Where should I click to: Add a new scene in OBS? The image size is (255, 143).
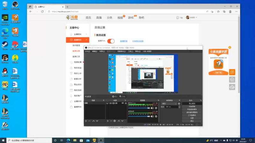pos(86,121)
